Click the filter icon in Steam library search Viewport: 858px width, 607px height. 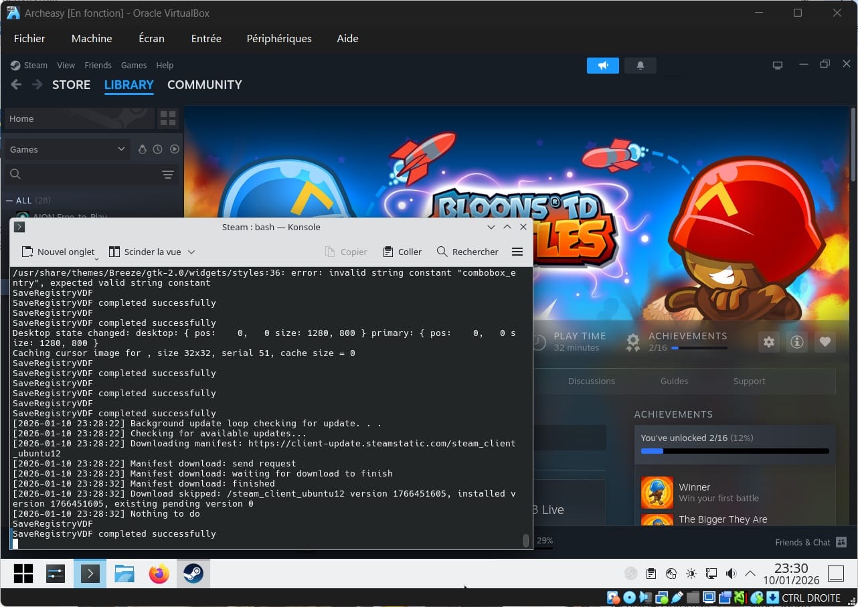[168, 175]
